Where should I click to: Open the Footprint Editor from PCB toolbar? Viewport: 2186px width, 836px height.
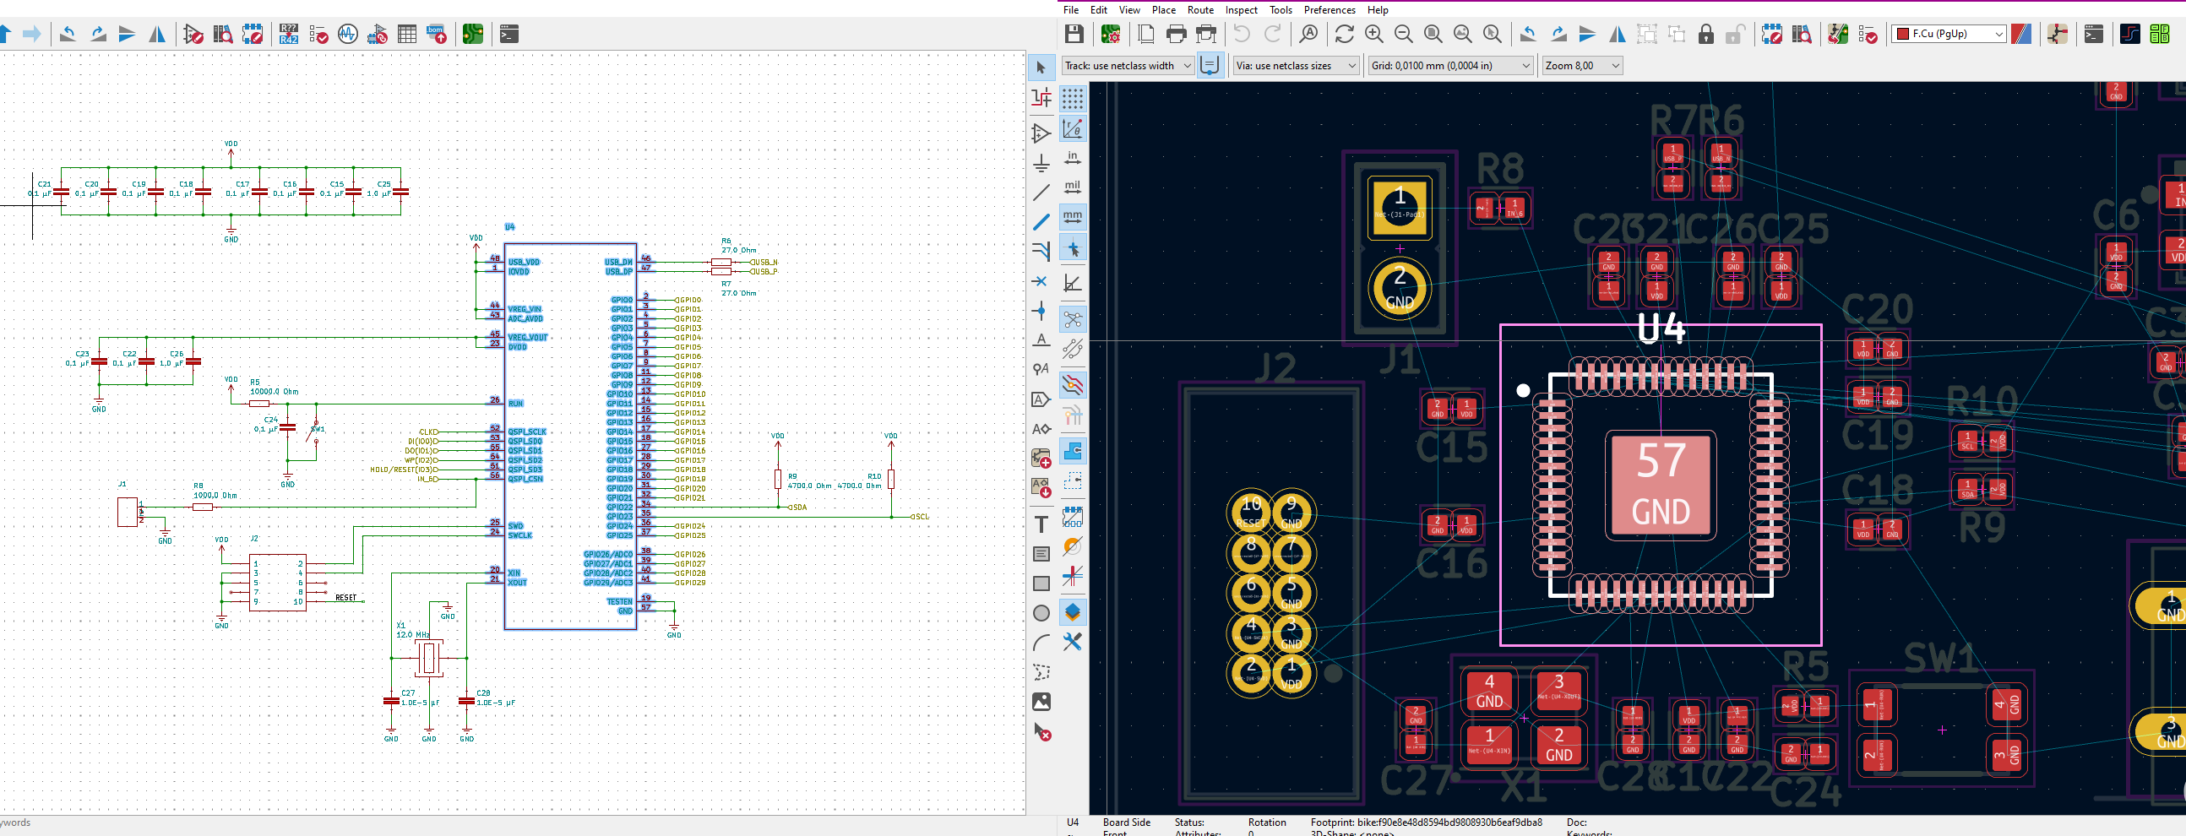(1771, 34)
